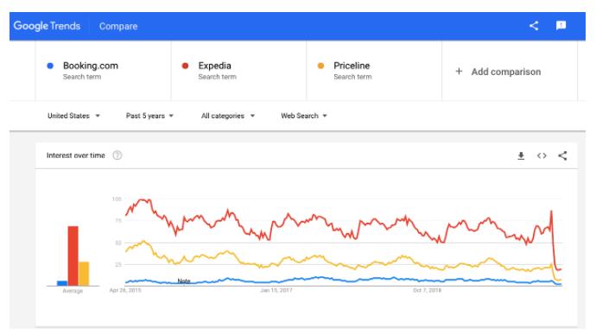Open the embed code icon
The height and width of the screenshot is (334, 596).
pos(542,156)
